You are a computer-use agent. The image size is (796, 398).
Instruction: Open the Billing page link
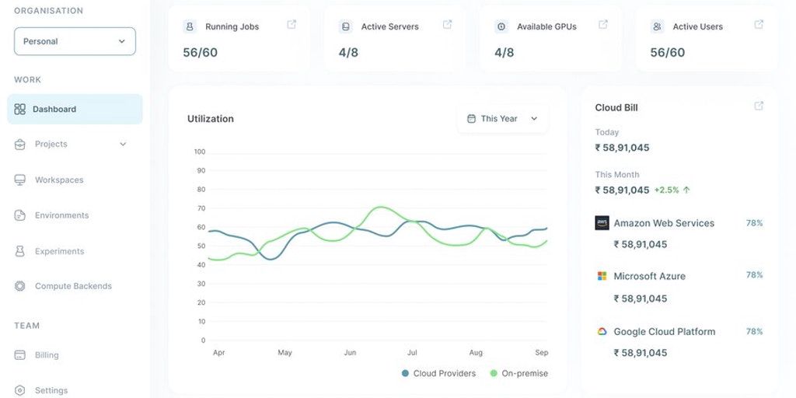click(47, 355)
